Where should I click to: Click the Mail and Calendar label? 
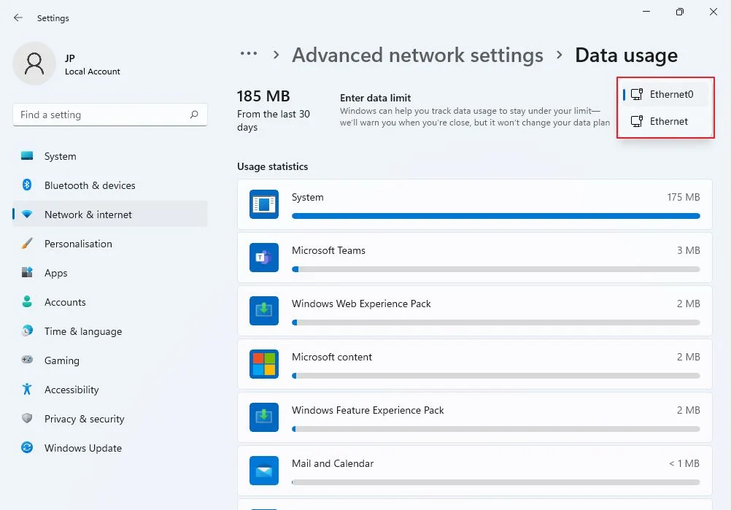[333, 463]
